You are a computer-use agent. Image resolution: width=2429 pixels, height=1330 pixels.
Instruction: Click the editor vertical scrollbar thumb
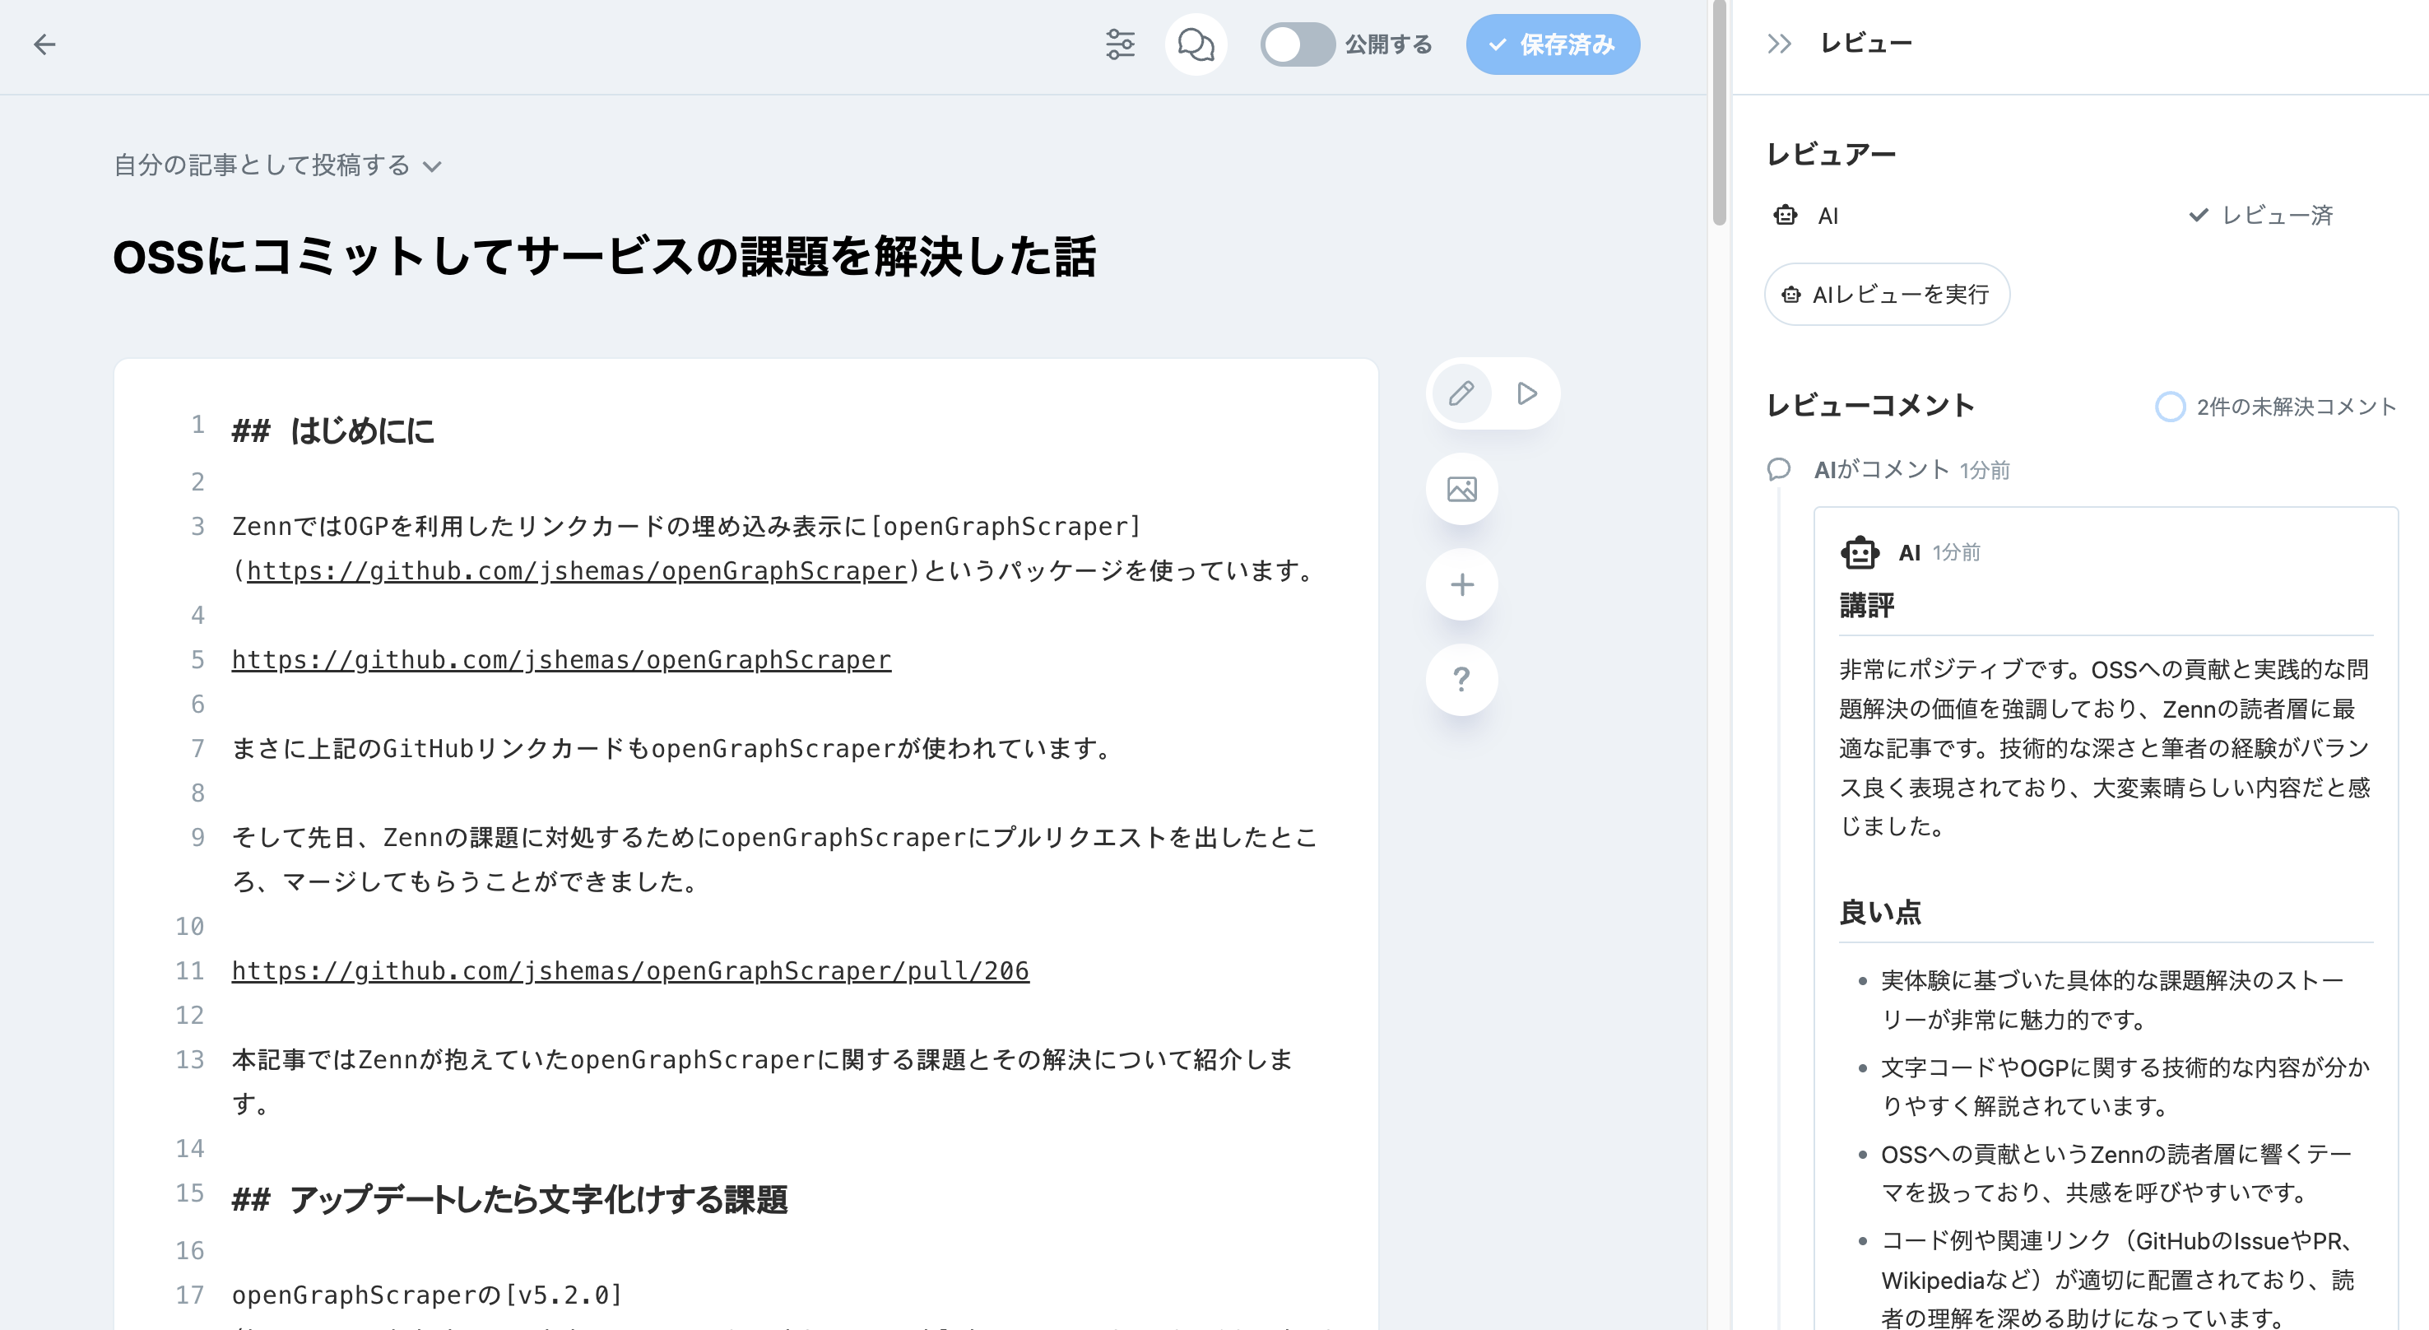(1719, 114)
